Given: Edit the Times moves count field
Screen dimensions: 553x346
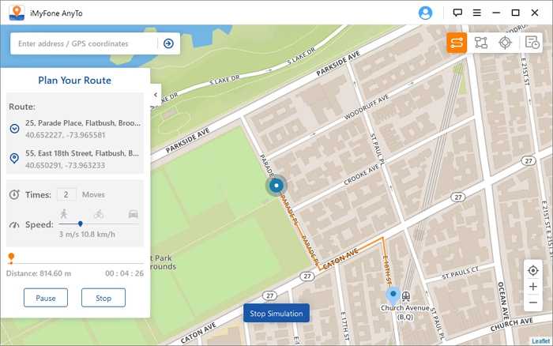Looking at the screenshot, I should (66, 194).
